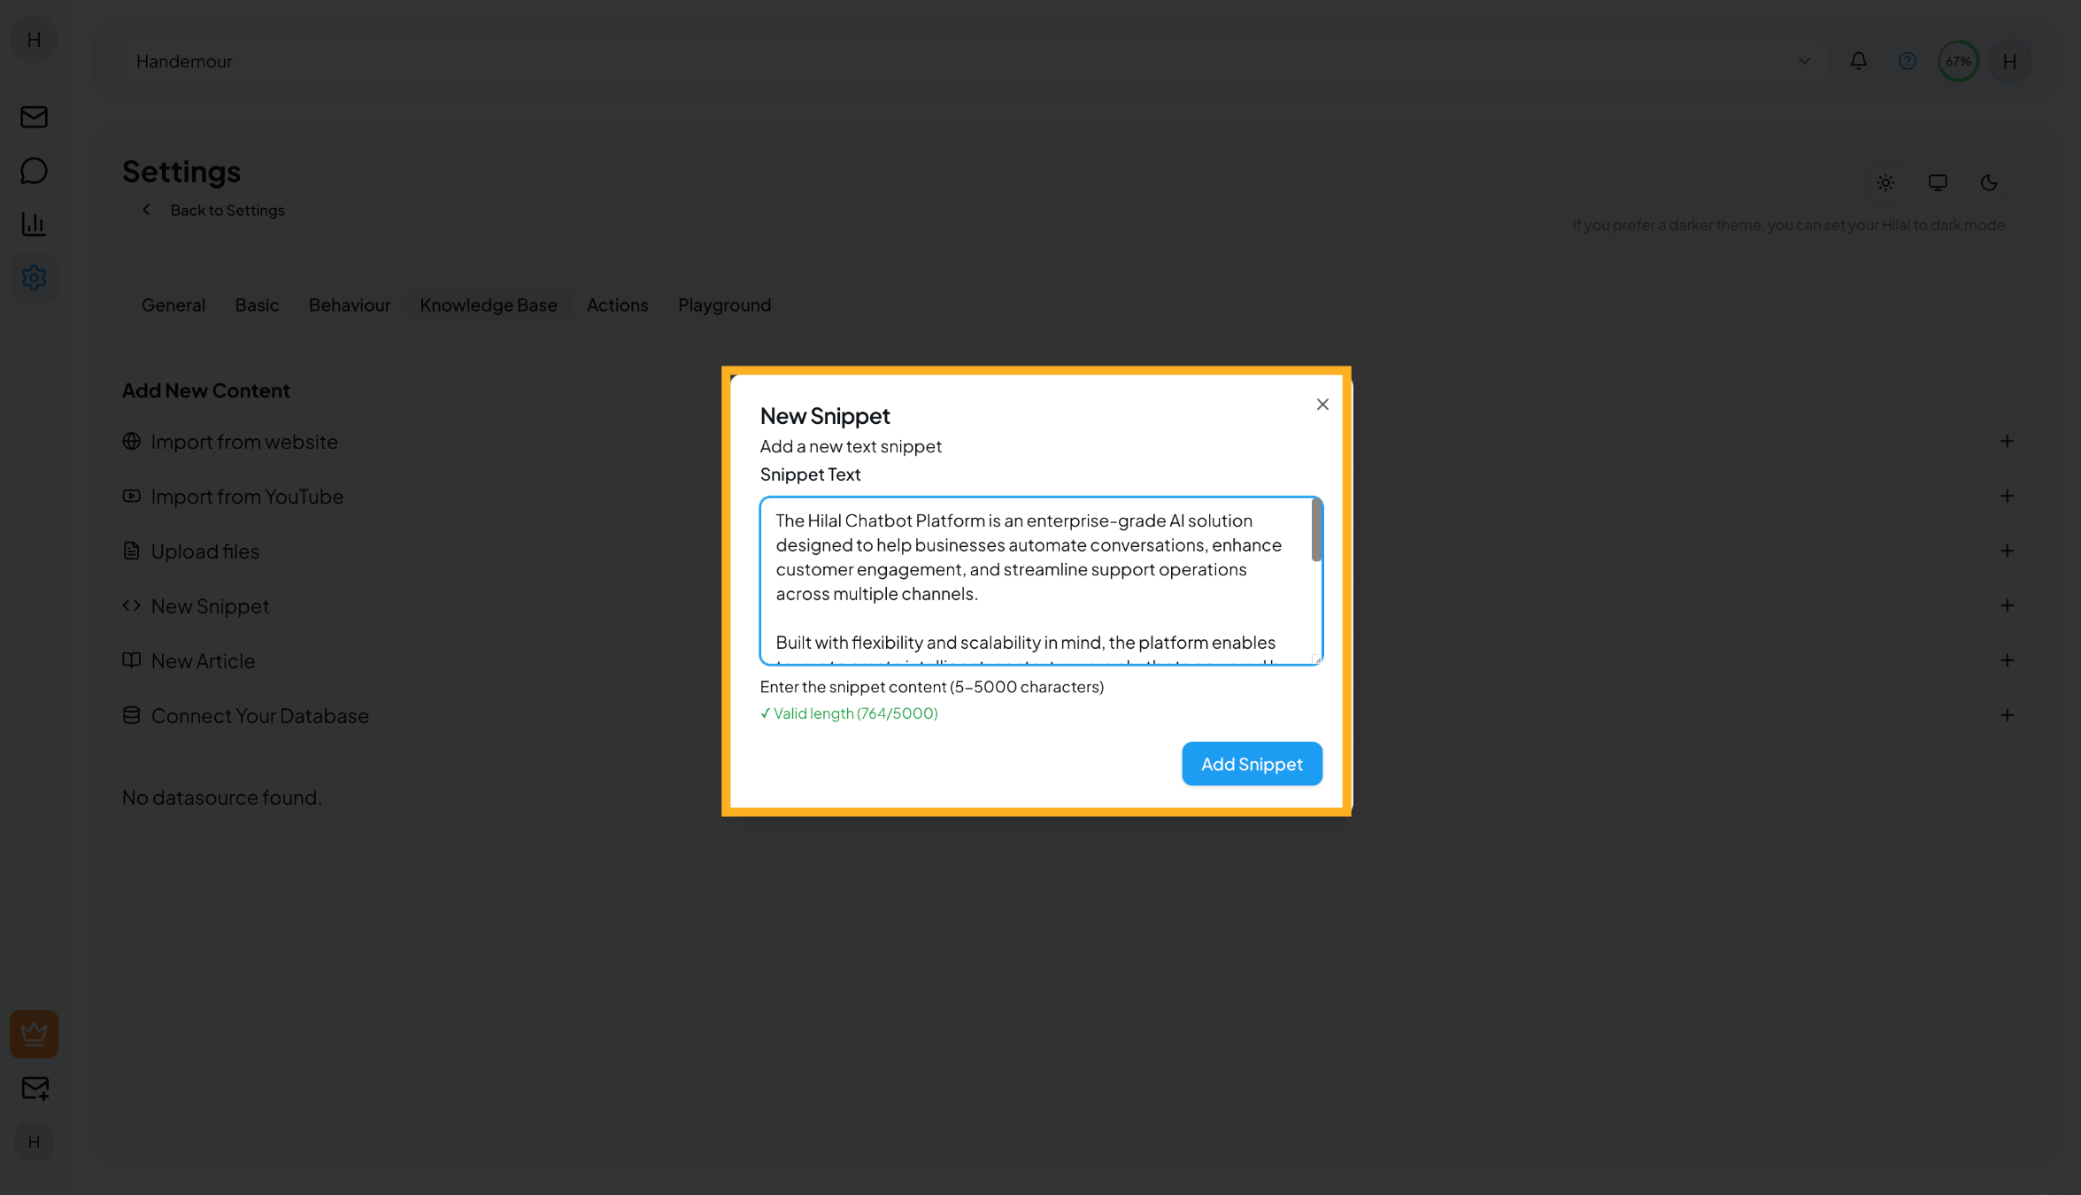Open the analytics bar-chart icon in sidebar
This screenshot has height=1195, width=2081.
point(34,224)
